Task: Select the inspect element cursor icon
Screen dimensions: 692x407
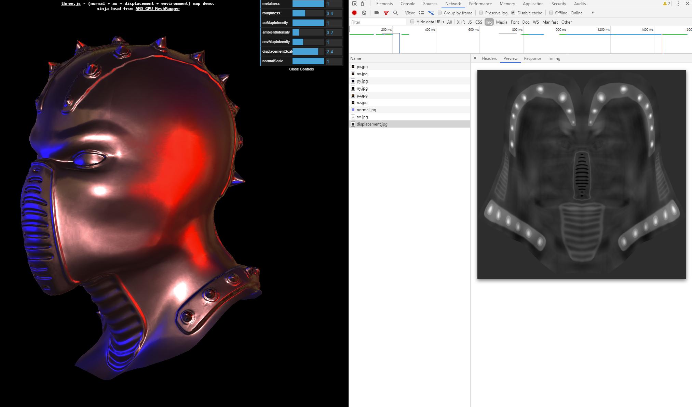Action: point(354,3)
